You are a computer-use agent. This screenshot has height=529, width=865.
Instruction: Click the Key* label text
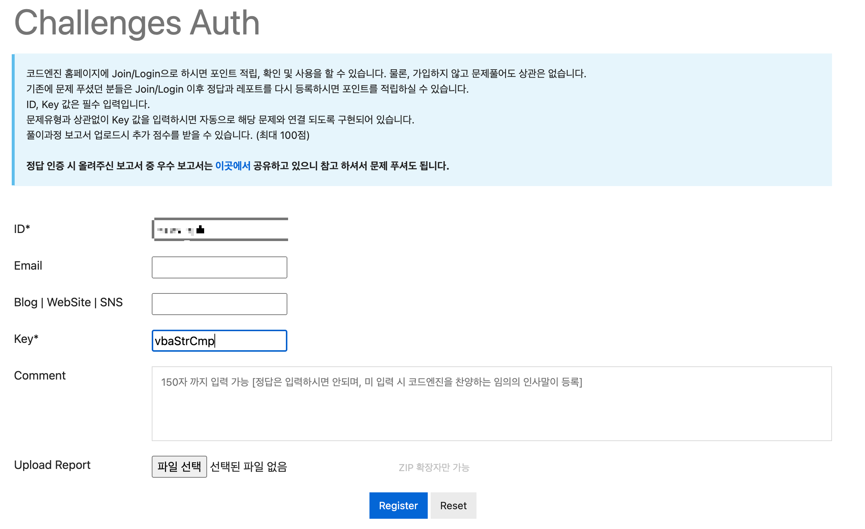coord(26,339)
